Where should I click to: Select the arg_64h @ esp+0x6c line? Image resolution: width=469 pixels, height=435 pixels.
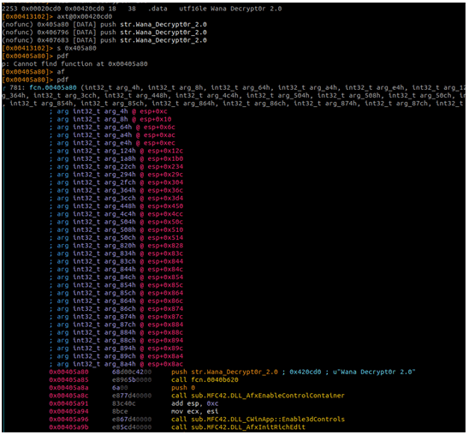[x=112, y=127]
